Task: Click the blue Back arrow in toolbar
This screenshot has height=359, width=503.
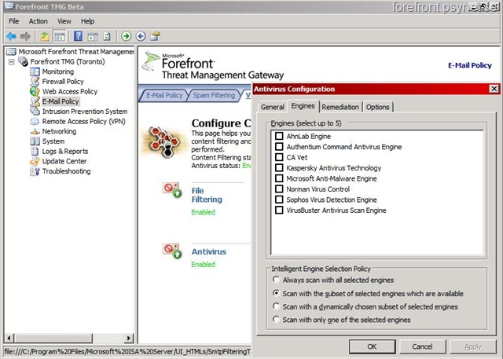Action: point(11,36)
